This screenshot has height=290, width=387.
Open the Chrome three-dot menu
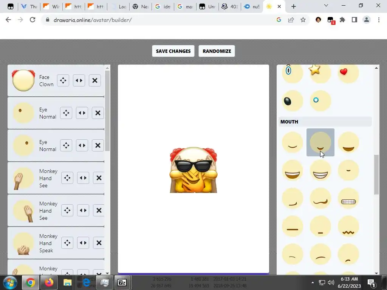tap(379, 20)
